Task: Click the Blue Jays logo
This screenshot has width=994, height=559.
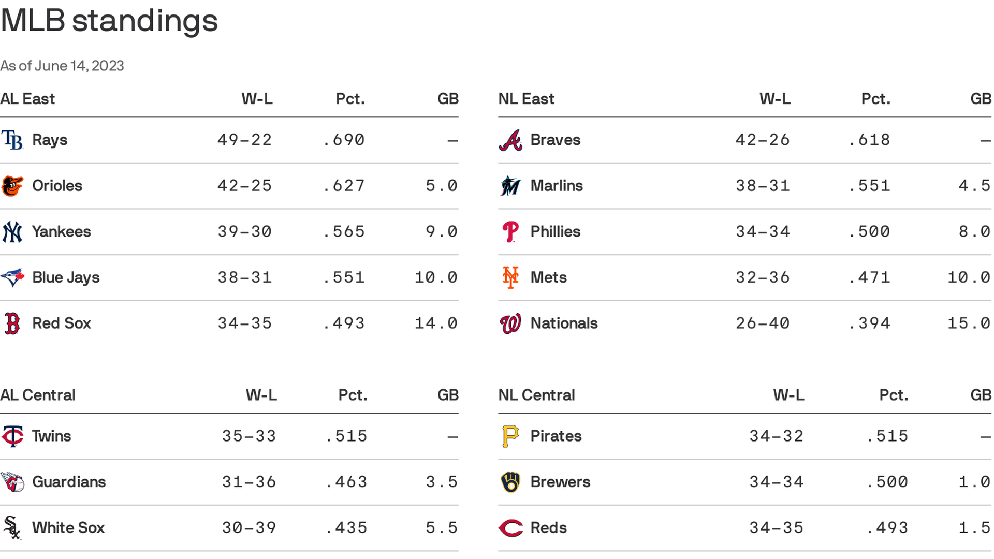Action: pyautogui.click(x=12, y=277)
